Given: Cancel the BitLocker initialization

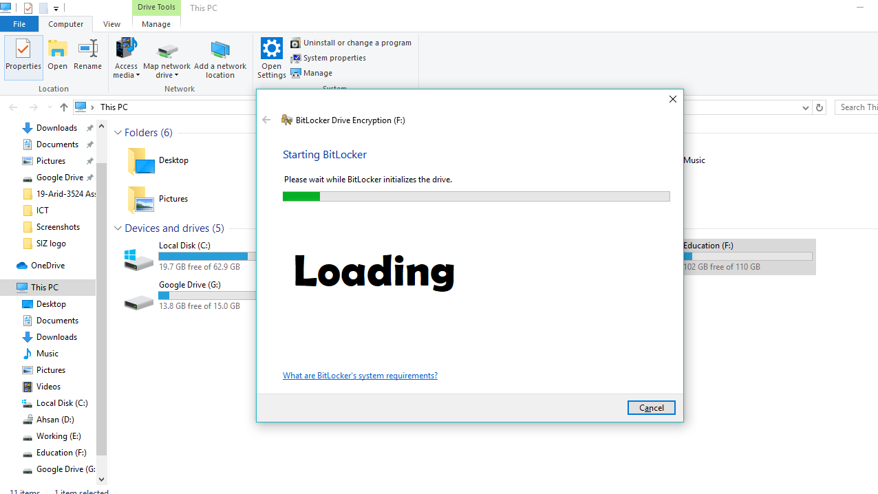Looking at the screenshot, I should pyautogui.click(x=651, y=408).
